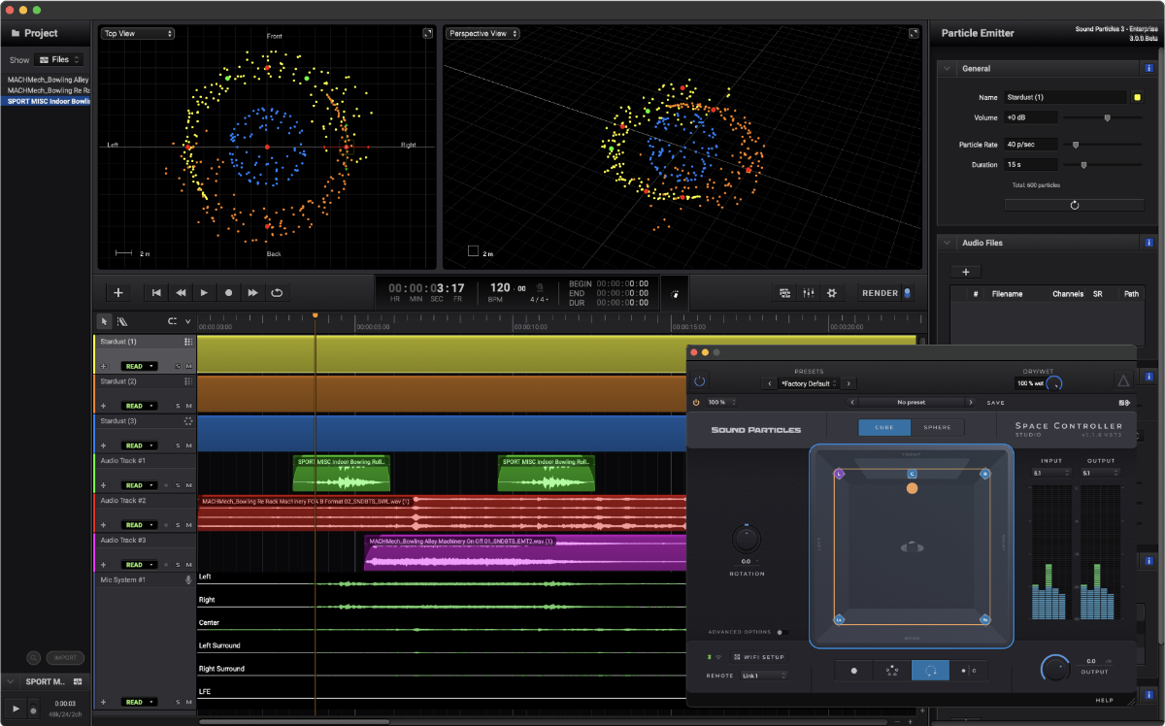Open the Factory Default presets dropdown
This screenshot has height=726, width=1165.
[808, 383]
